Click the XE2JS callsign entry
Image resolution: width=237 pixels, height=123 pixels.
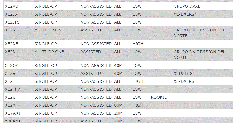[11, 14]
